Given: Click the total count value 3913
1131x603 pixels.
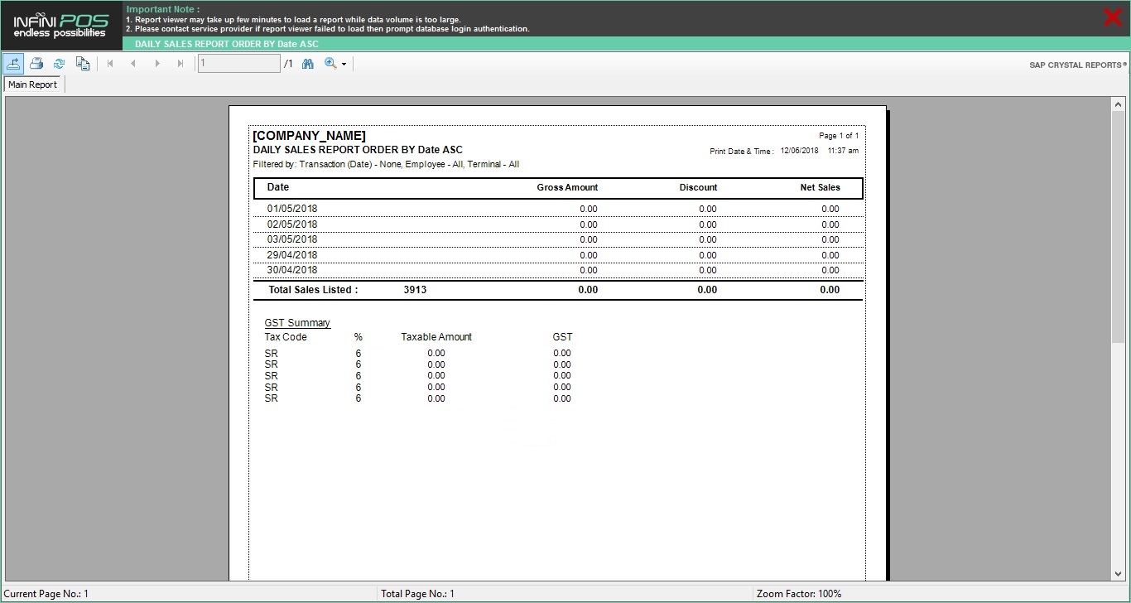Looking at the screenshot, I should [415, 290].
